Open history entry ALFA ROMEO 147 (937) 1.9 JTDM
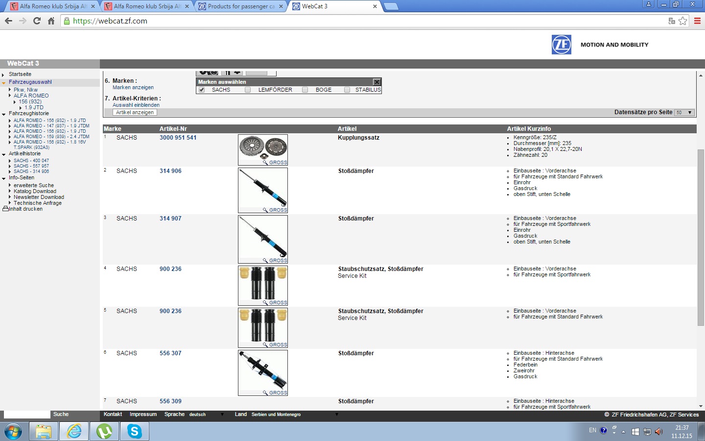Viewport: 705px width, 441px height. click(x=51, y=126)
